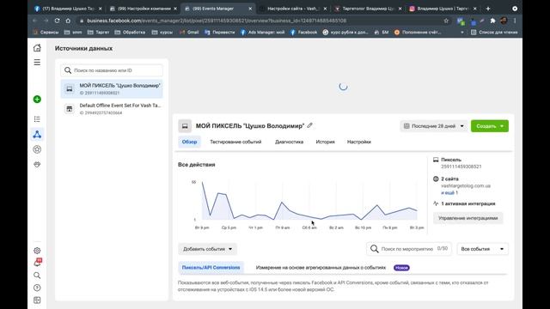Open the 'Настройки' tab

click(x=359, y=142)
